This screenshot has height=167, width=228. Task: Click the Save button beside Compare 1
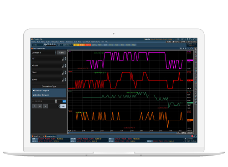(62, 53)
